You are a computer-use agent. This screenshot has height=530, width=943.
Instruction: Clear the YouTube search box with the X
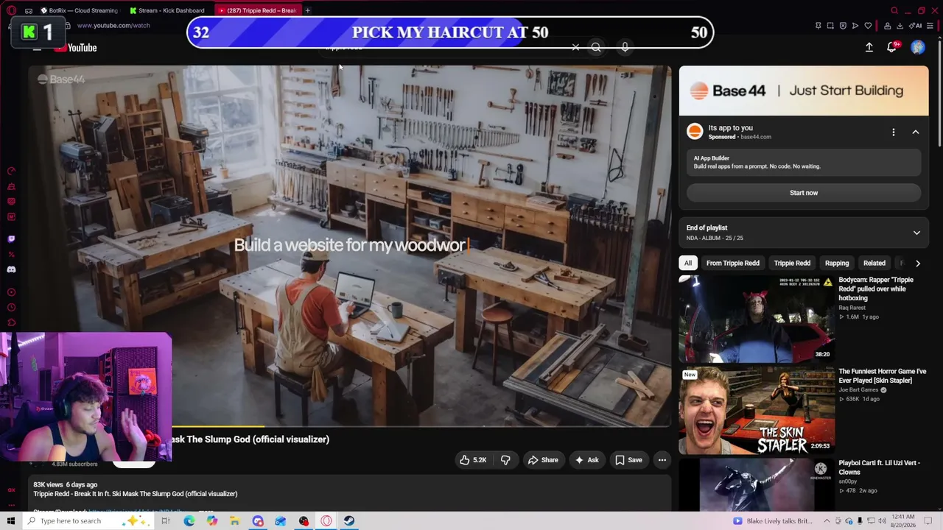[575, 48]
